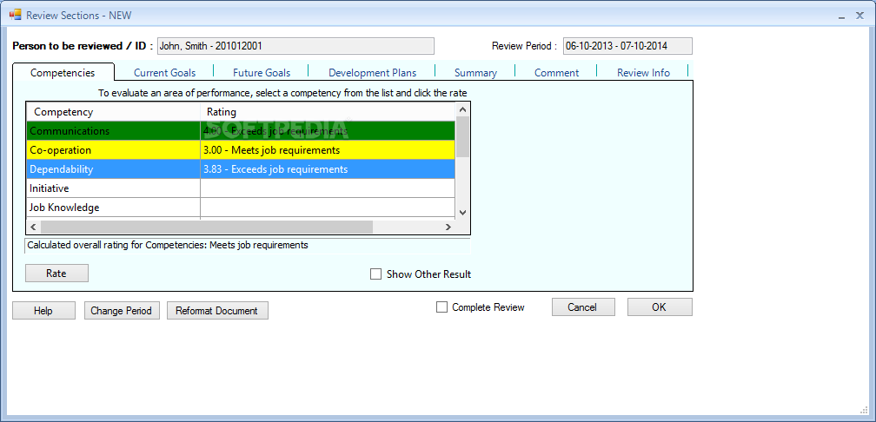876x422 pixels.
Task: Open the Current Goals tab
Action: click(164, 73)
